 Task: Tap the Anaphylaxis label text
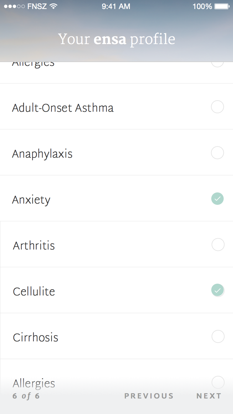[x=42, y=154]
